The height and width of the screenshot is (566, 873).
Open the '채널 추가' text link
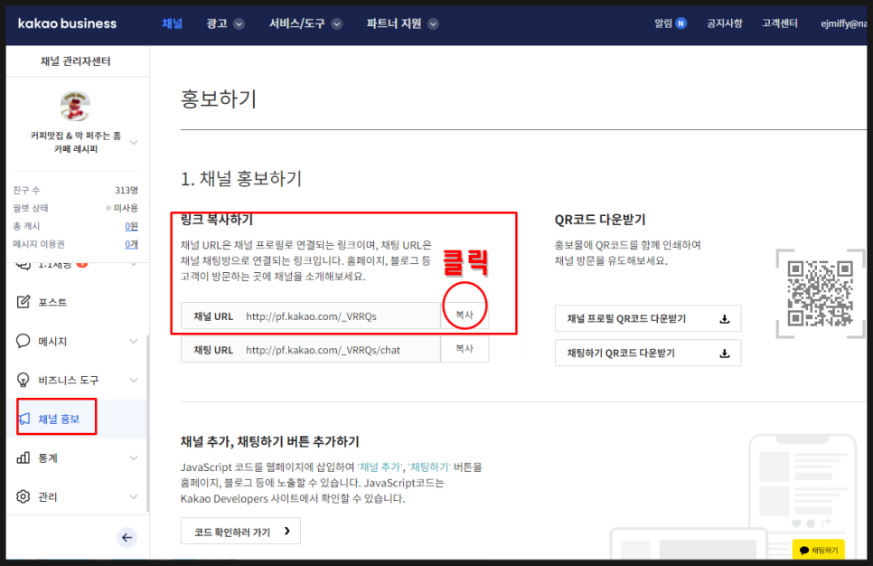coord(380,467)
